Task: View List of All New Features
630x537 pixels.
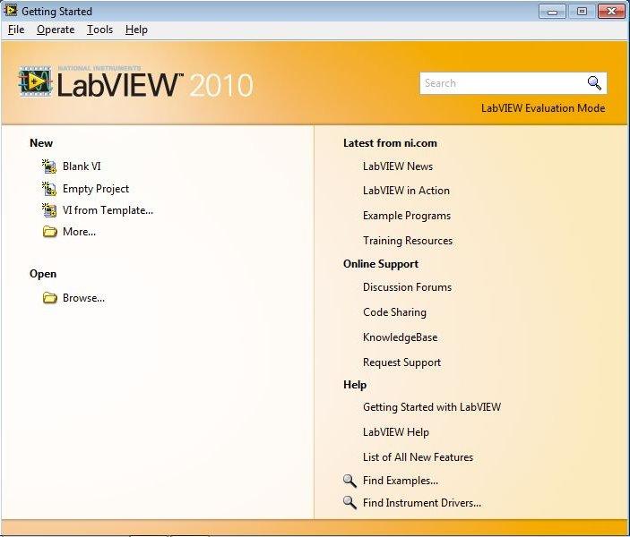Action: [x=418, y=457]
